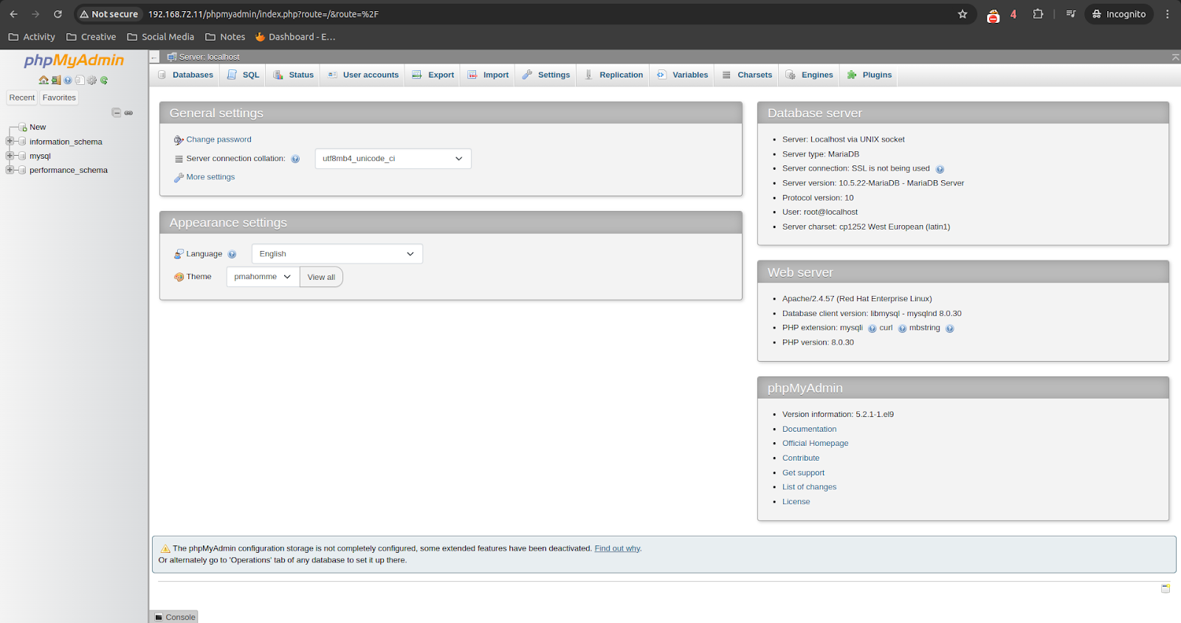Image resolution: width=1181 pixels, height=623 pixels.
Task: Open the Language dropdown showing English
Action: pyautogui.click(x=337, y=254)
